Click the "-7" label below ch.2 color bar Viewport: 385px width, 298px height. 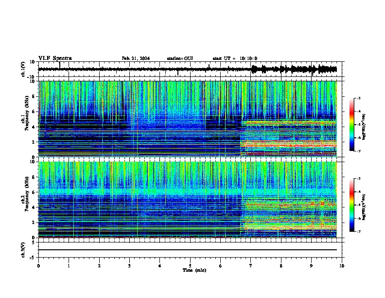(358, 231)
